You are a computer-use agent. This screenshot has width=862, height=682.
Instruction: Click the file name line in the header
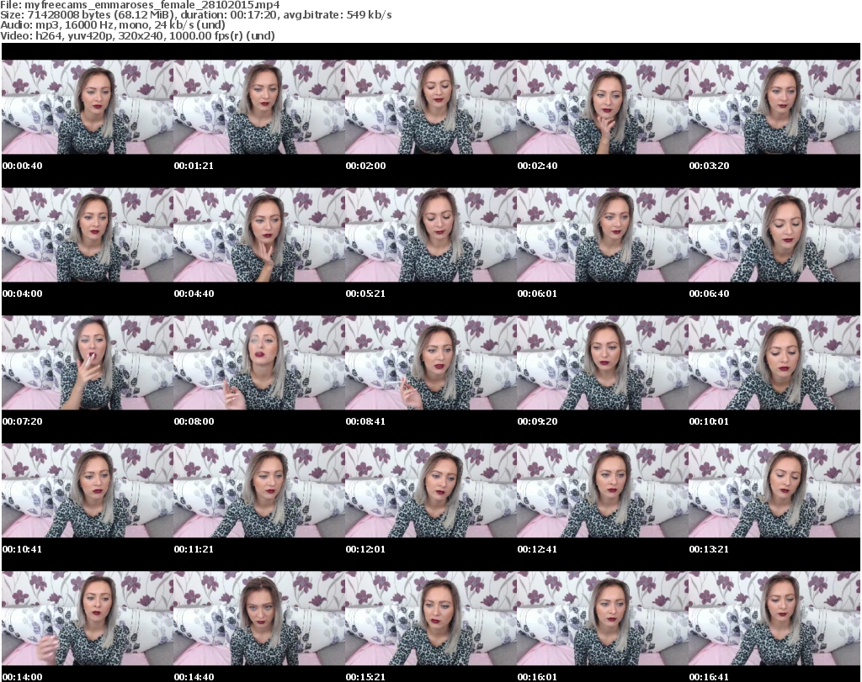pos(140,5)
